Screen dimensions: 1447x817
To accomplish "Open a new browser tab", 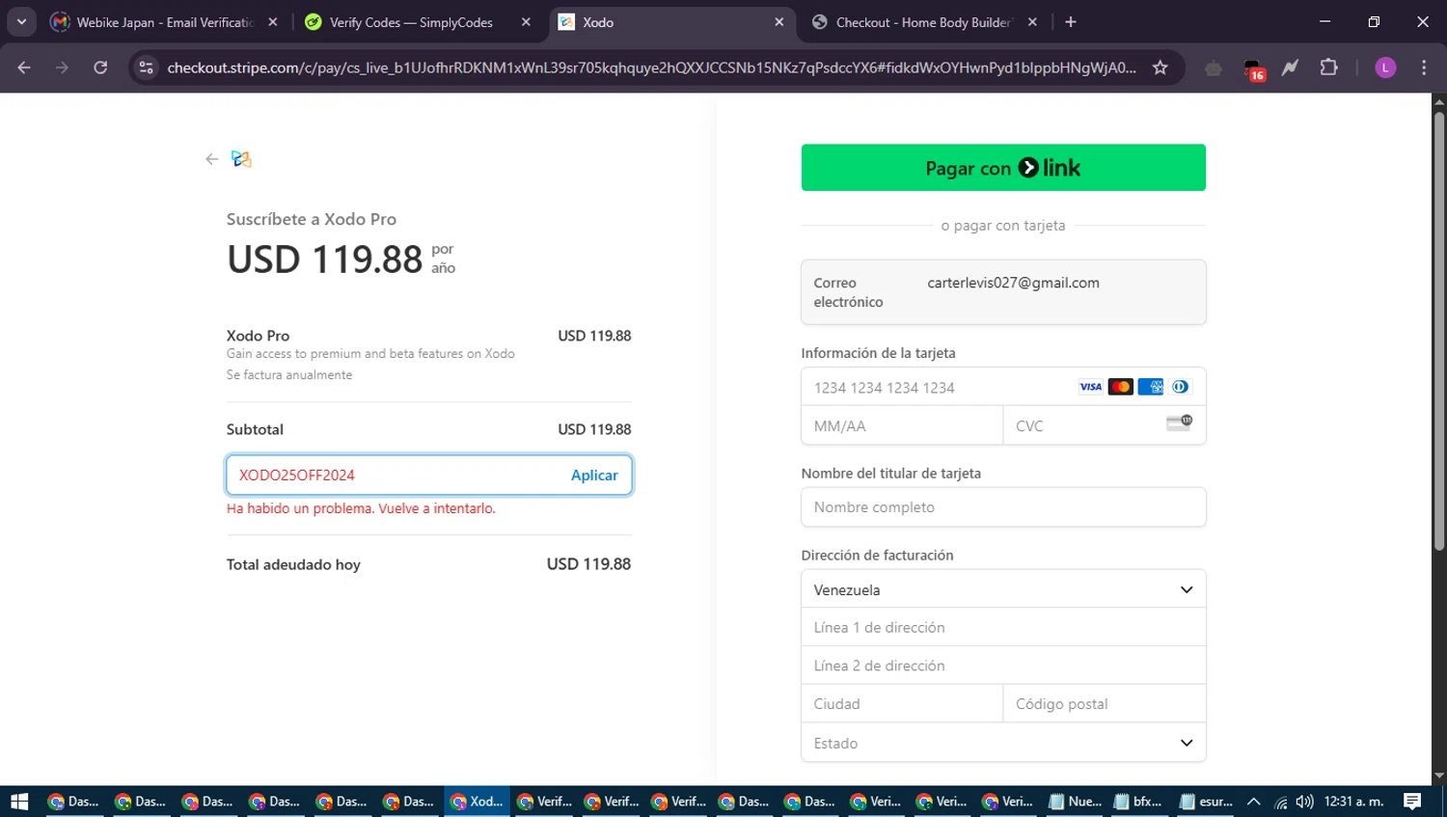I will click(1071, 21).
